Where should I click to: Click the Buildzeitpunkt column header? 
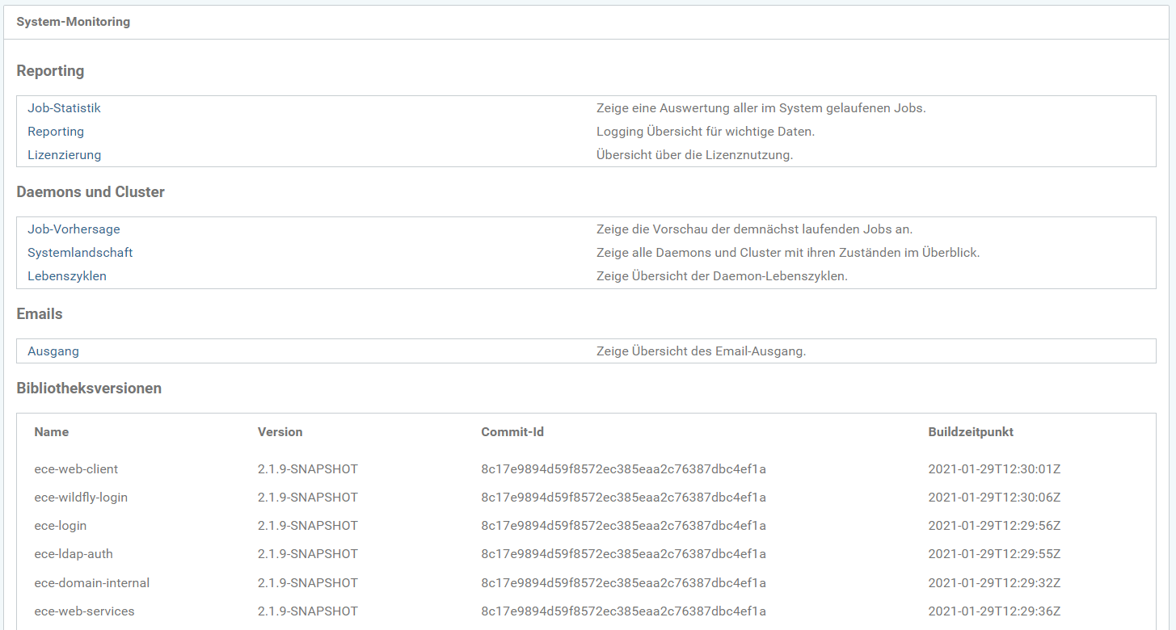coord(971,432)
